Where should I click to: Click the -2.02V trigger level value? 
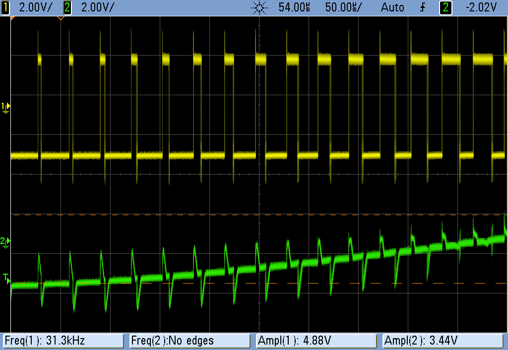coord(482,7)
